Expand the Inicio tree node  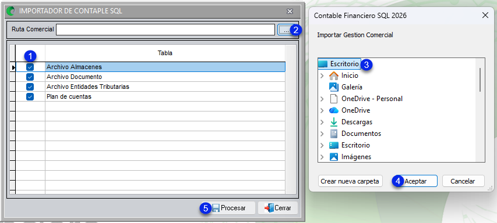click(322, 76)
